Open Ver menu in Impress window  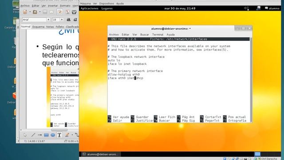(43, 6)
